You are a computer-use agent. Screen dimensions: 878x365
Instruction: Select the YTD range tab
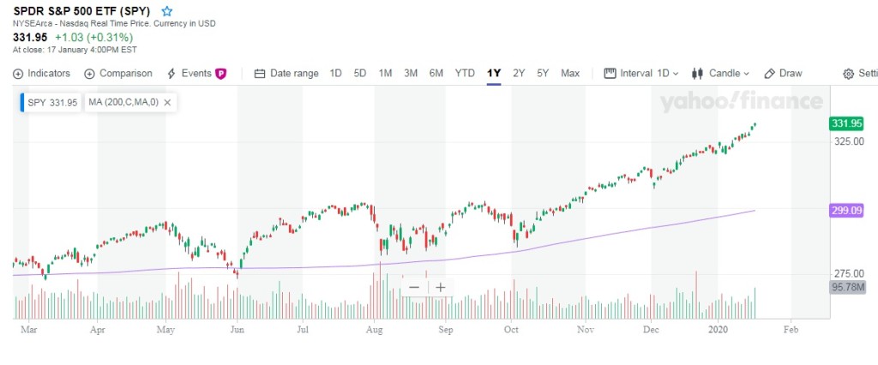465,74
